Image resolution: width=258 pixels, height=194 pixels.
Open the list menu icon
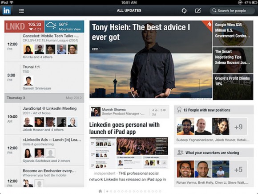21,11
